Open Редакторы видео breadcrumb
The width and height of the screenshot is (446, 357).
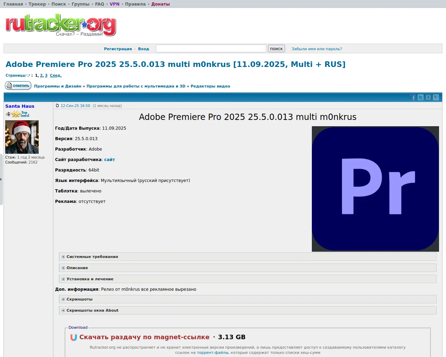210,86
